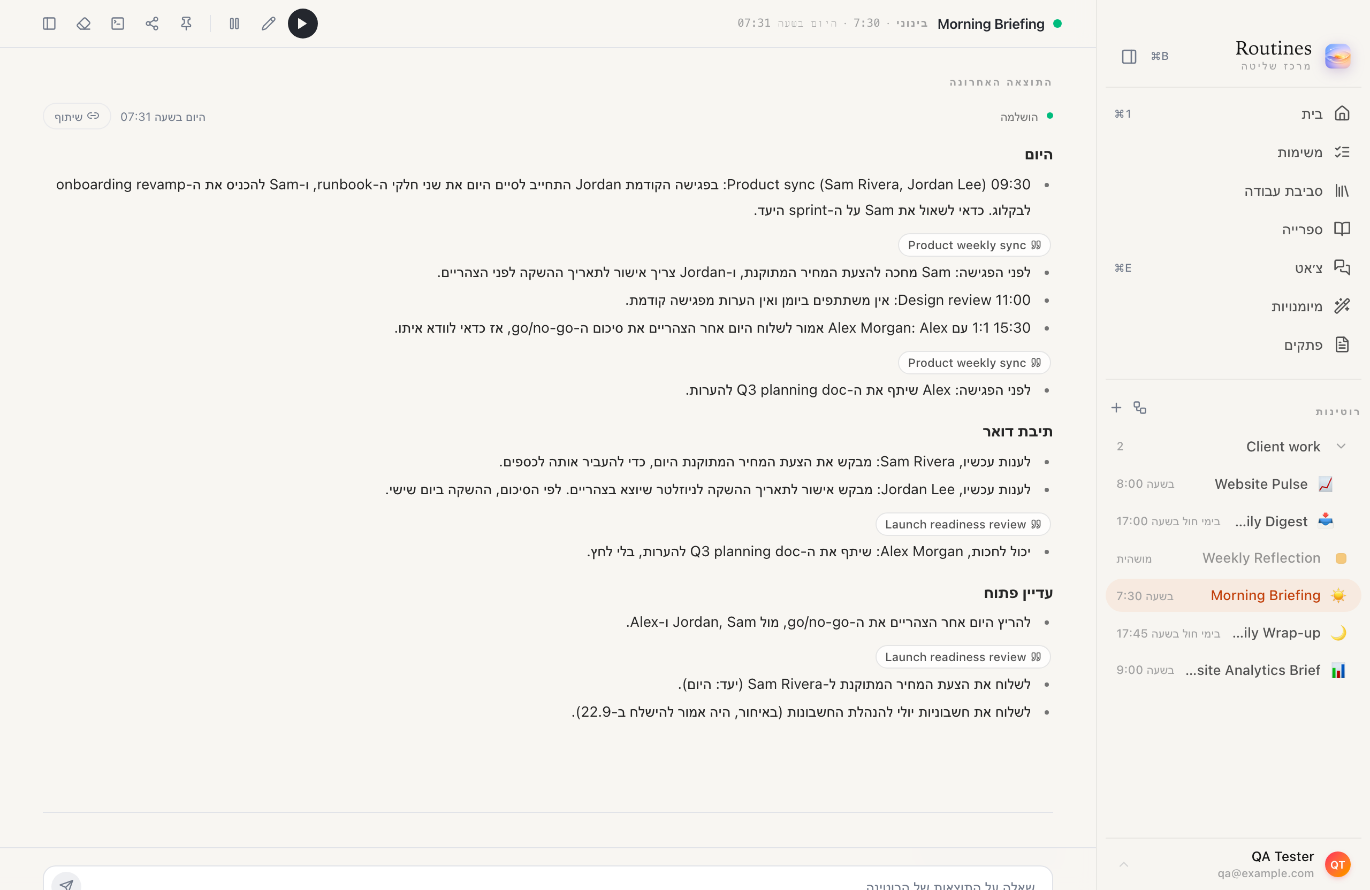Click the QT user avatar
1370x890 pixels.
tap(1337, 864)
